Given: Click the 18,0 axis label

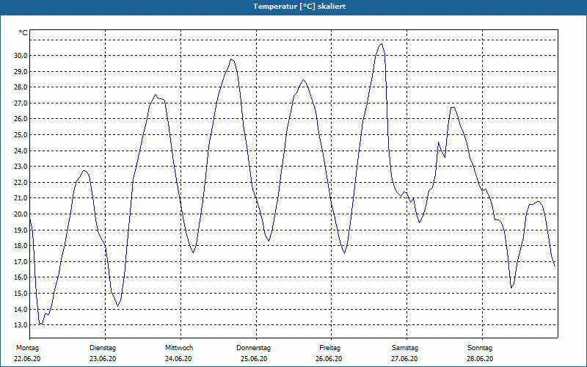Looking at the screenshot, I should pyautogui.click(x=21, y=246).
